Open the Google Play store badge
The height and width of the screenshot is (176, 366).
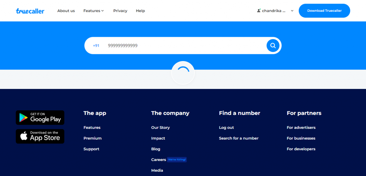point(40,117)
